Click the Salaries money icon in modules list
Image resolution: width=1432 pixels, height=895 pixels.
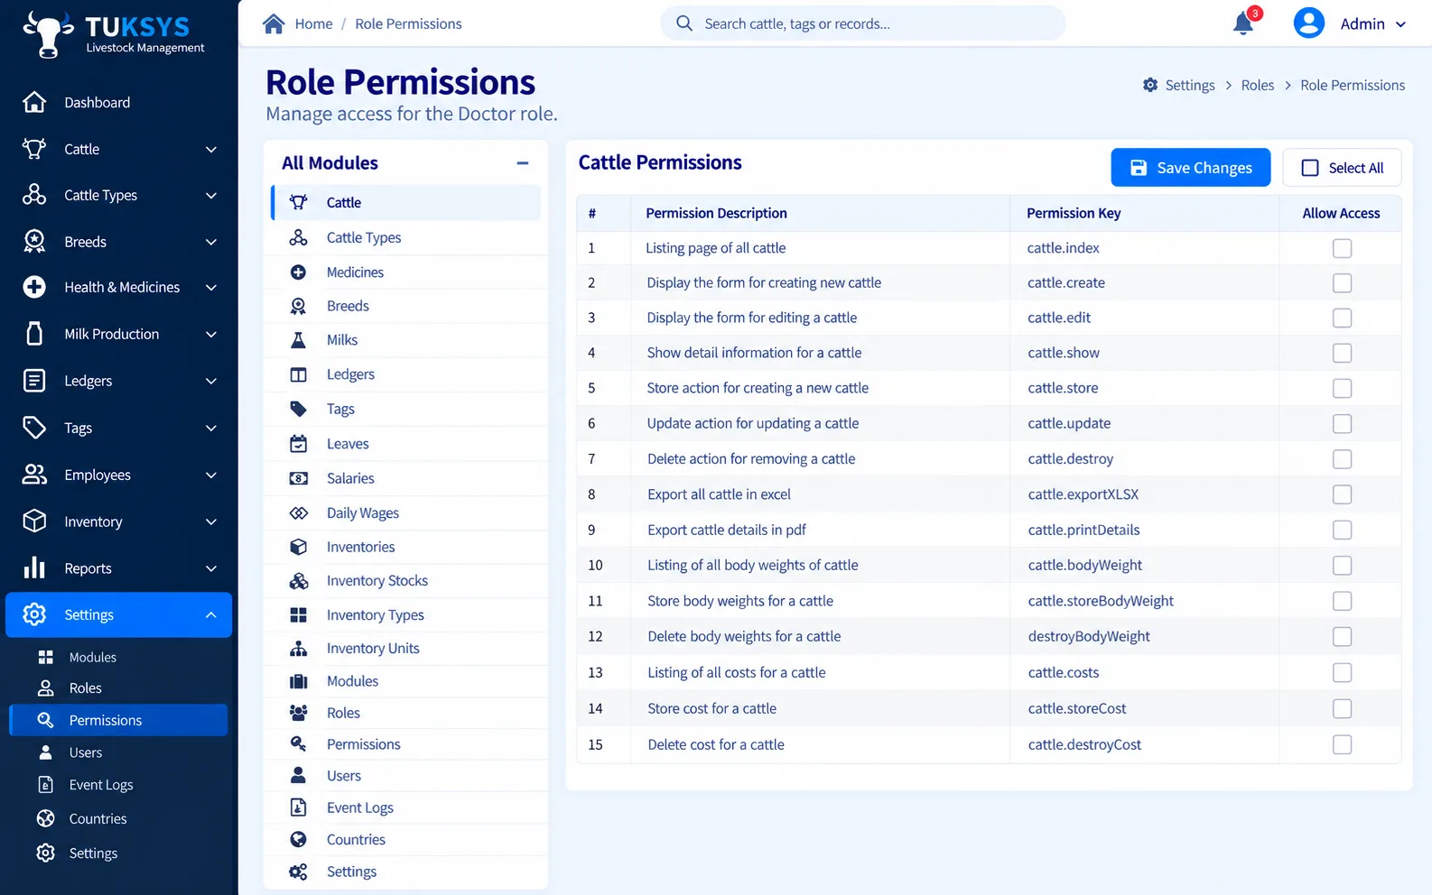tap(298, 478)
